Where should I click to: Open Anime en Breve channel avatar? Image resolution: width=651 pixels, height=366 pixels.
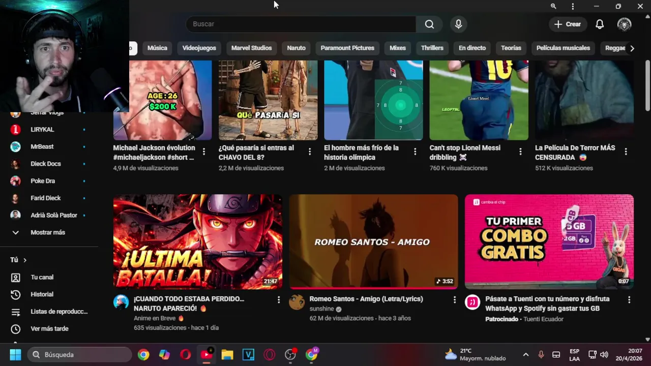pos(121,302)
